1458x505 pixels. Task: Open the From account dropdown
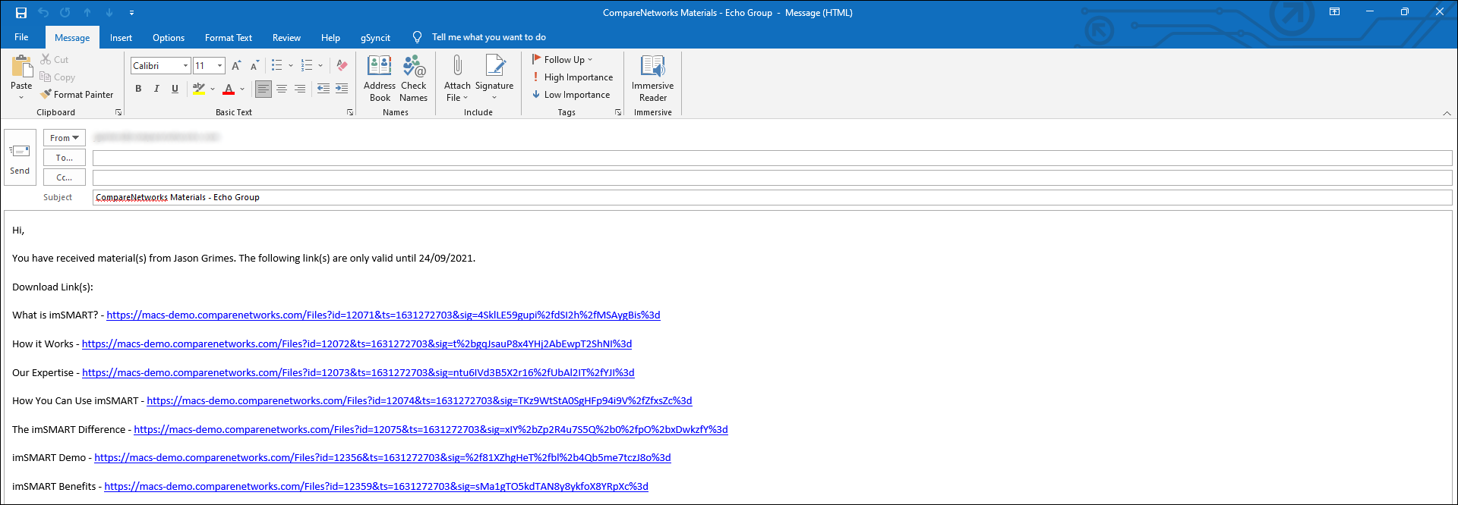point(65,138)
